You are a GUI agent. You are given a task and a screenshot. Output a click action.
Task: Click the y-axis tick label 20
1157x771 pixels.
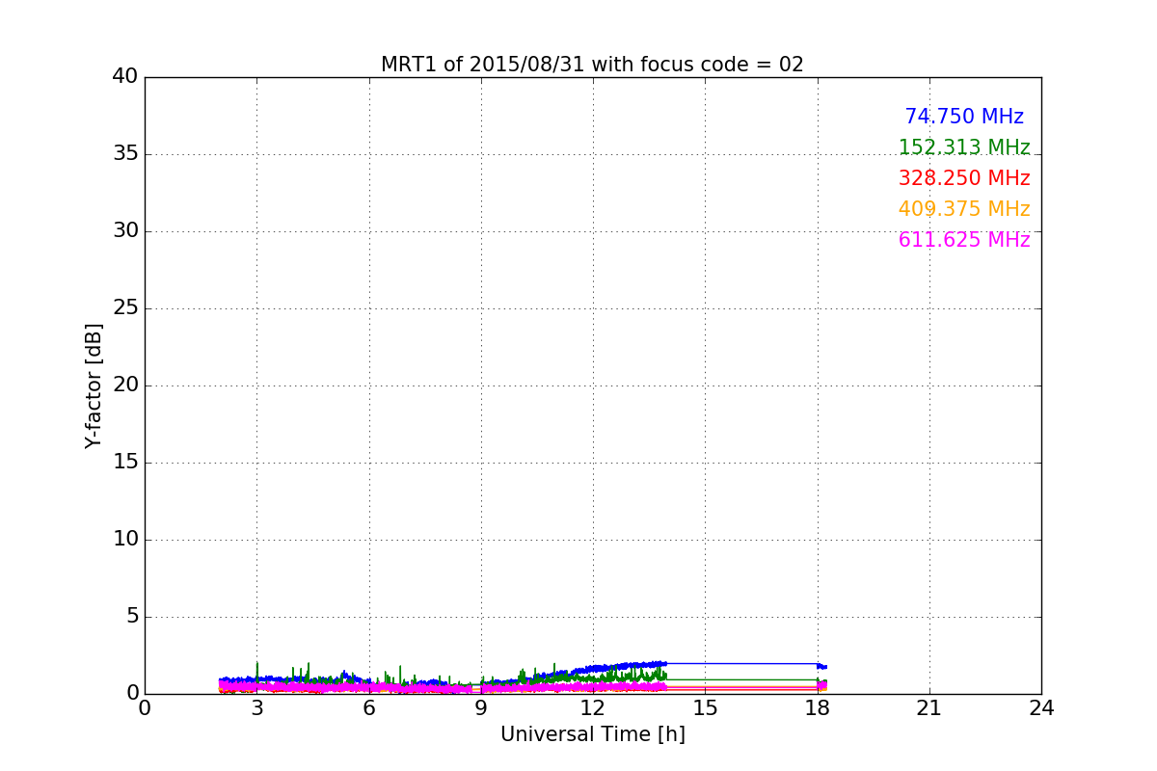click(125, 385)
